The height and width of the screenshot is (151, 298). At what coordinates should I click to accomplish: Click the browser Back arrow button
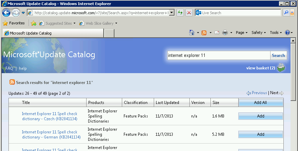(6, 13)
